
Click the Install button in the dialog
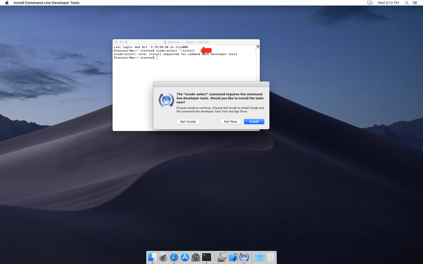tap(254, 122)
